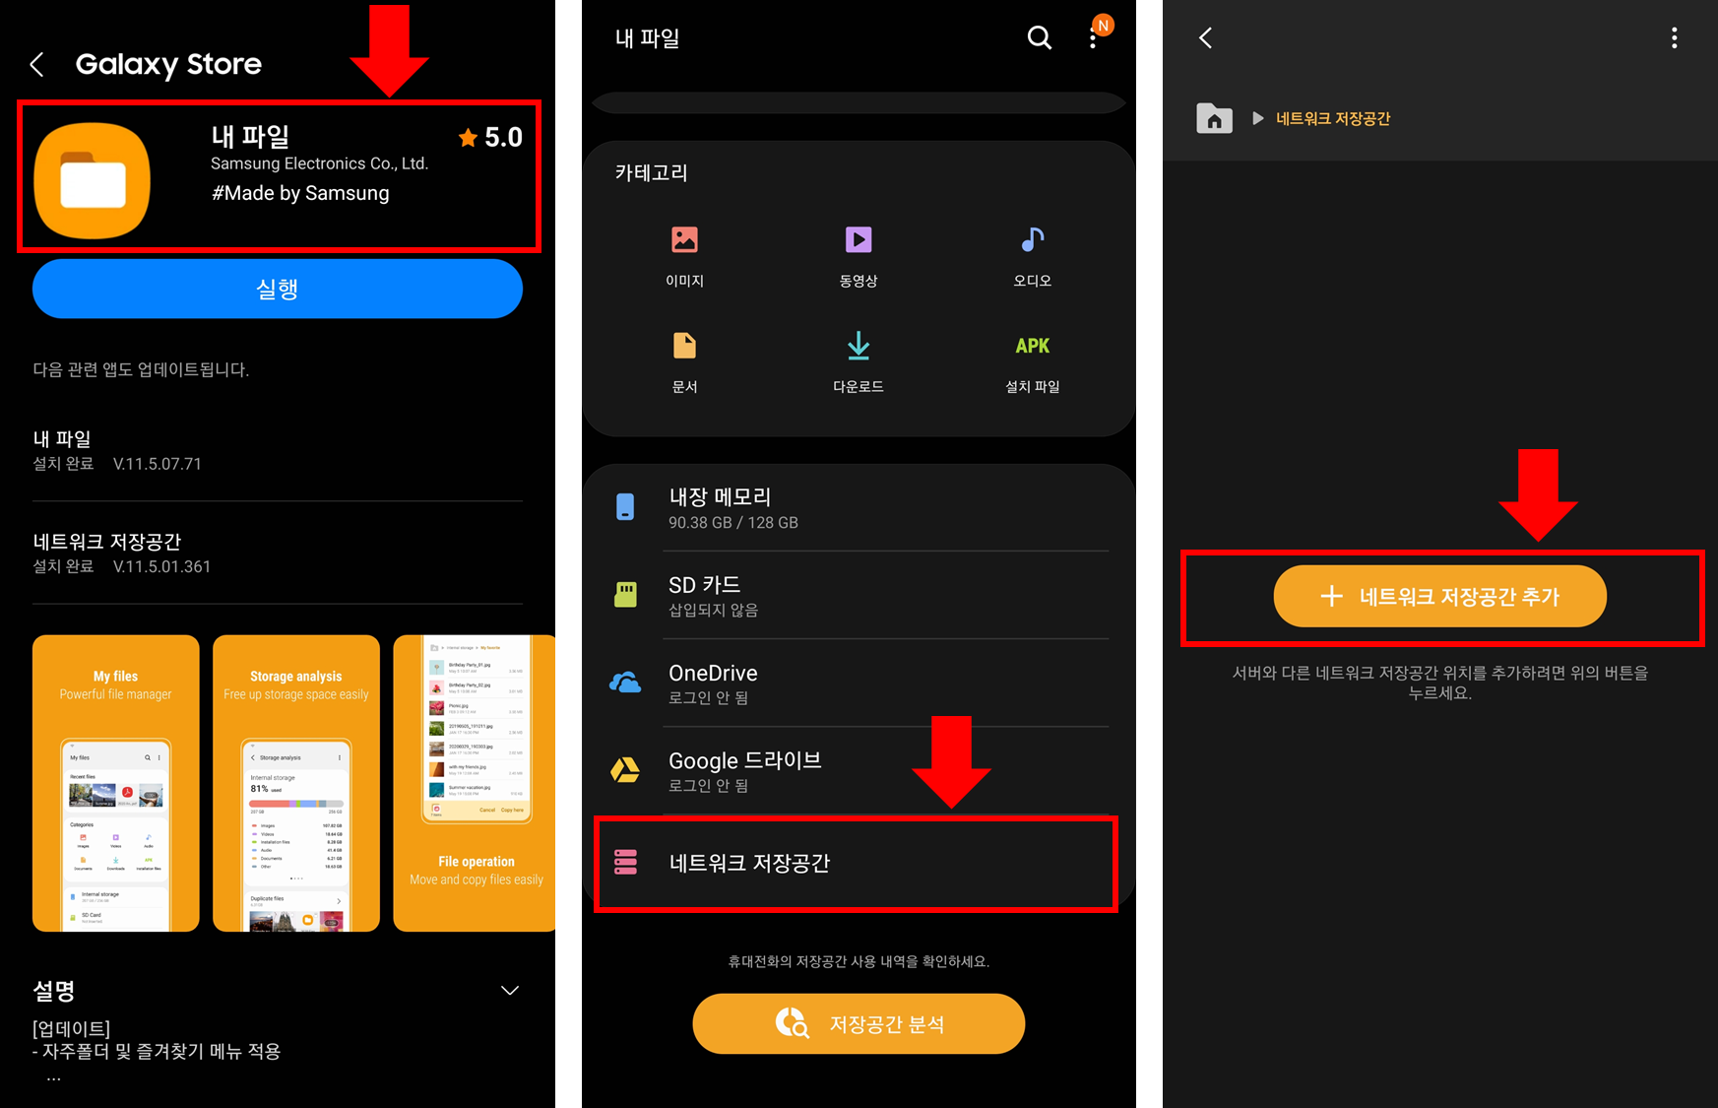This screenshot has height=1108, width=1718.
Task: Open 네트워크 저장공간 in the storage list
Action: (x=857, y=863)
